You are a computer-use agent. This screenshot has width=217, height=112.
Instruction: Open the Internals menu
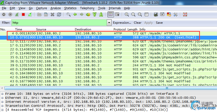[x=115, y=8]
